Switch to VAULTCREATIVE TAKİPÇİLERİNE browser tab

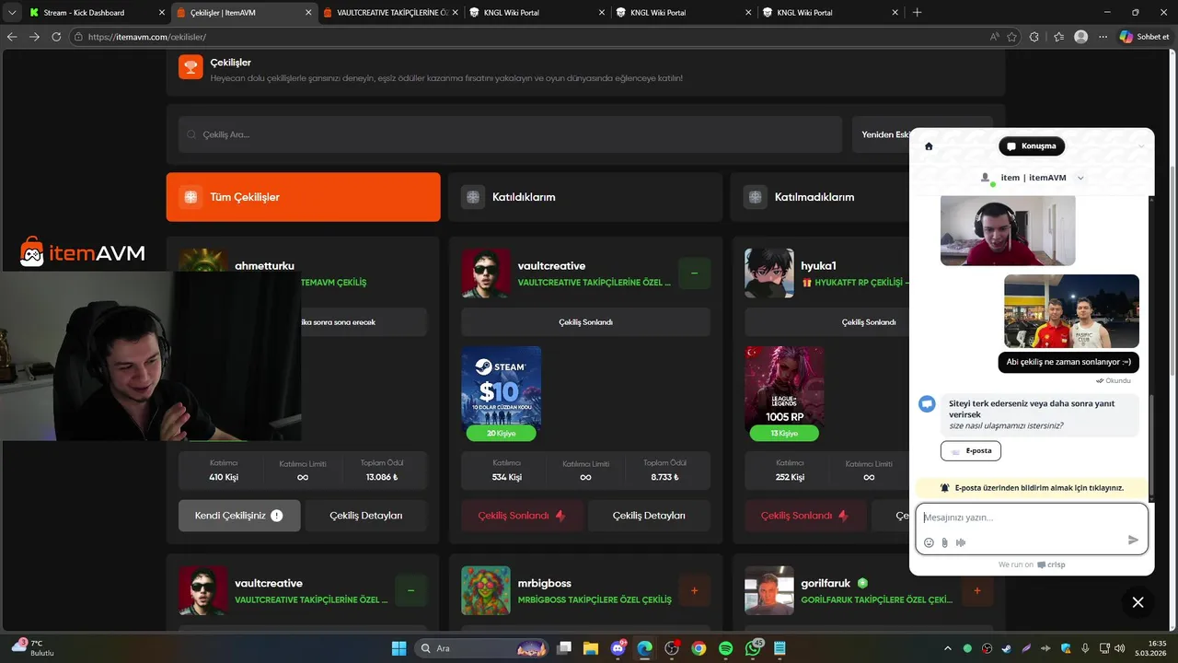391,12
